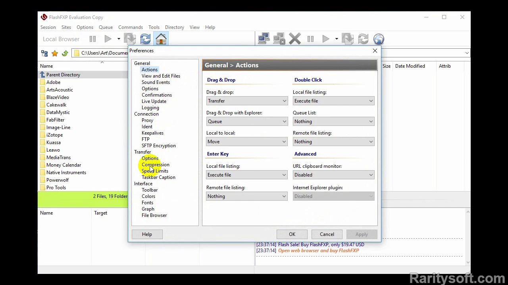
Task: Click the favorites star icon
Action: click(x=55, y=53)
